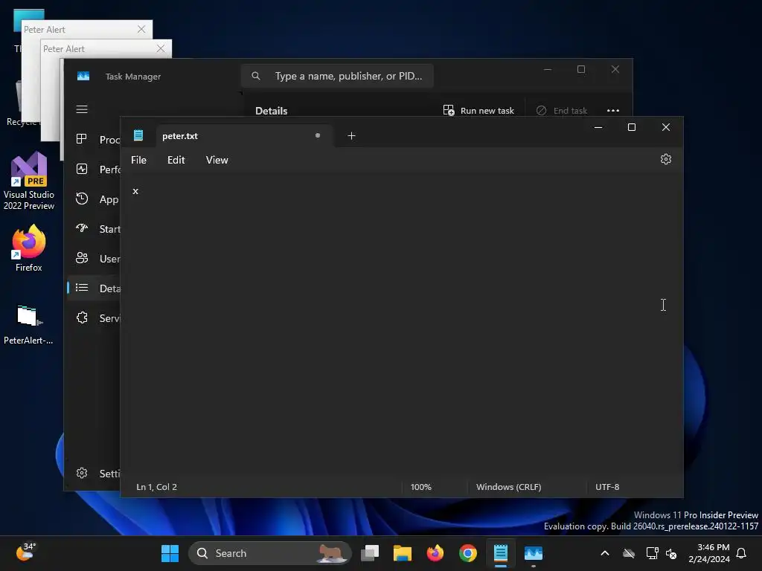The image size is (762, 571).
Task: Click the OneDrive cloud tray icon
Action: click(629, 553)
